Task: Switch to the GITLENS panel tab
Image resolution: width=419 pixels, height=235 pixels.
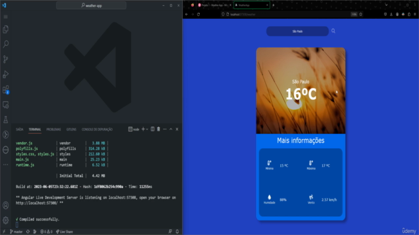Action: point(71,129)
